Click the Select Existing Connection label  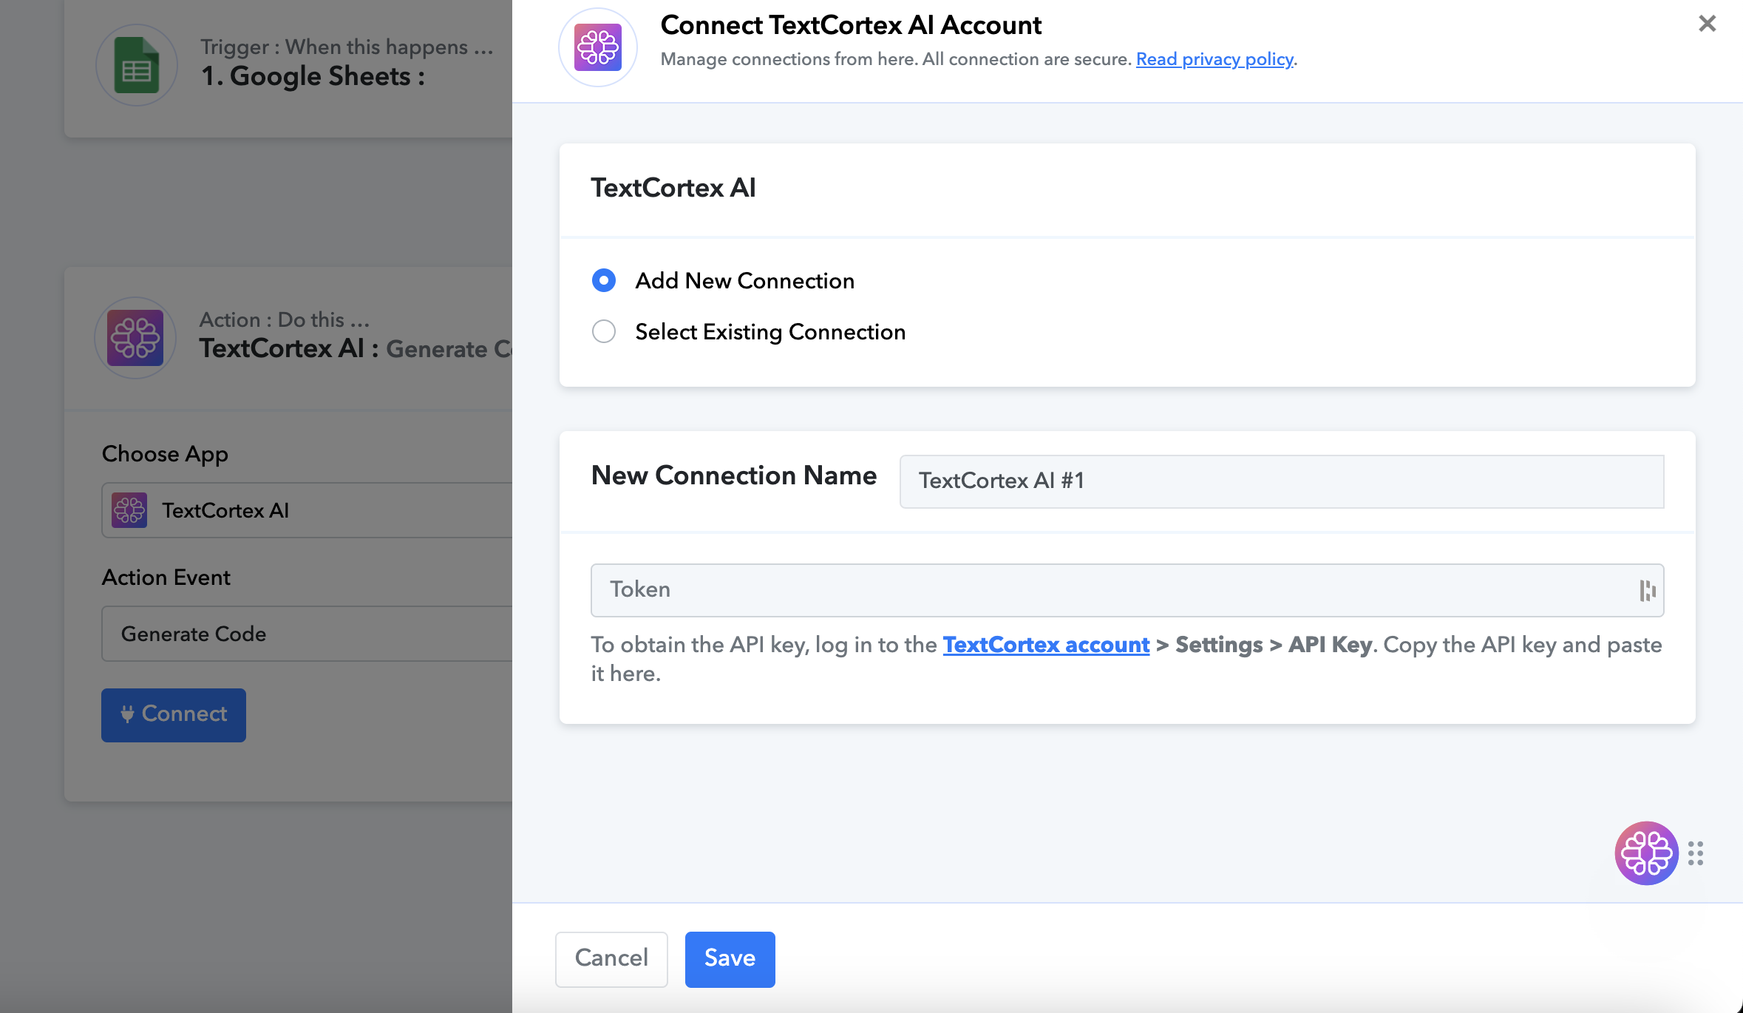[770, 332]
